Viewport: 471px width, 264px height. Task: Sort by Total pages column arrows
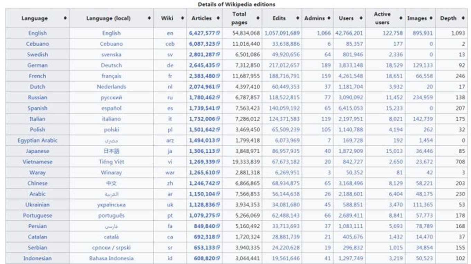pos(258,18)
